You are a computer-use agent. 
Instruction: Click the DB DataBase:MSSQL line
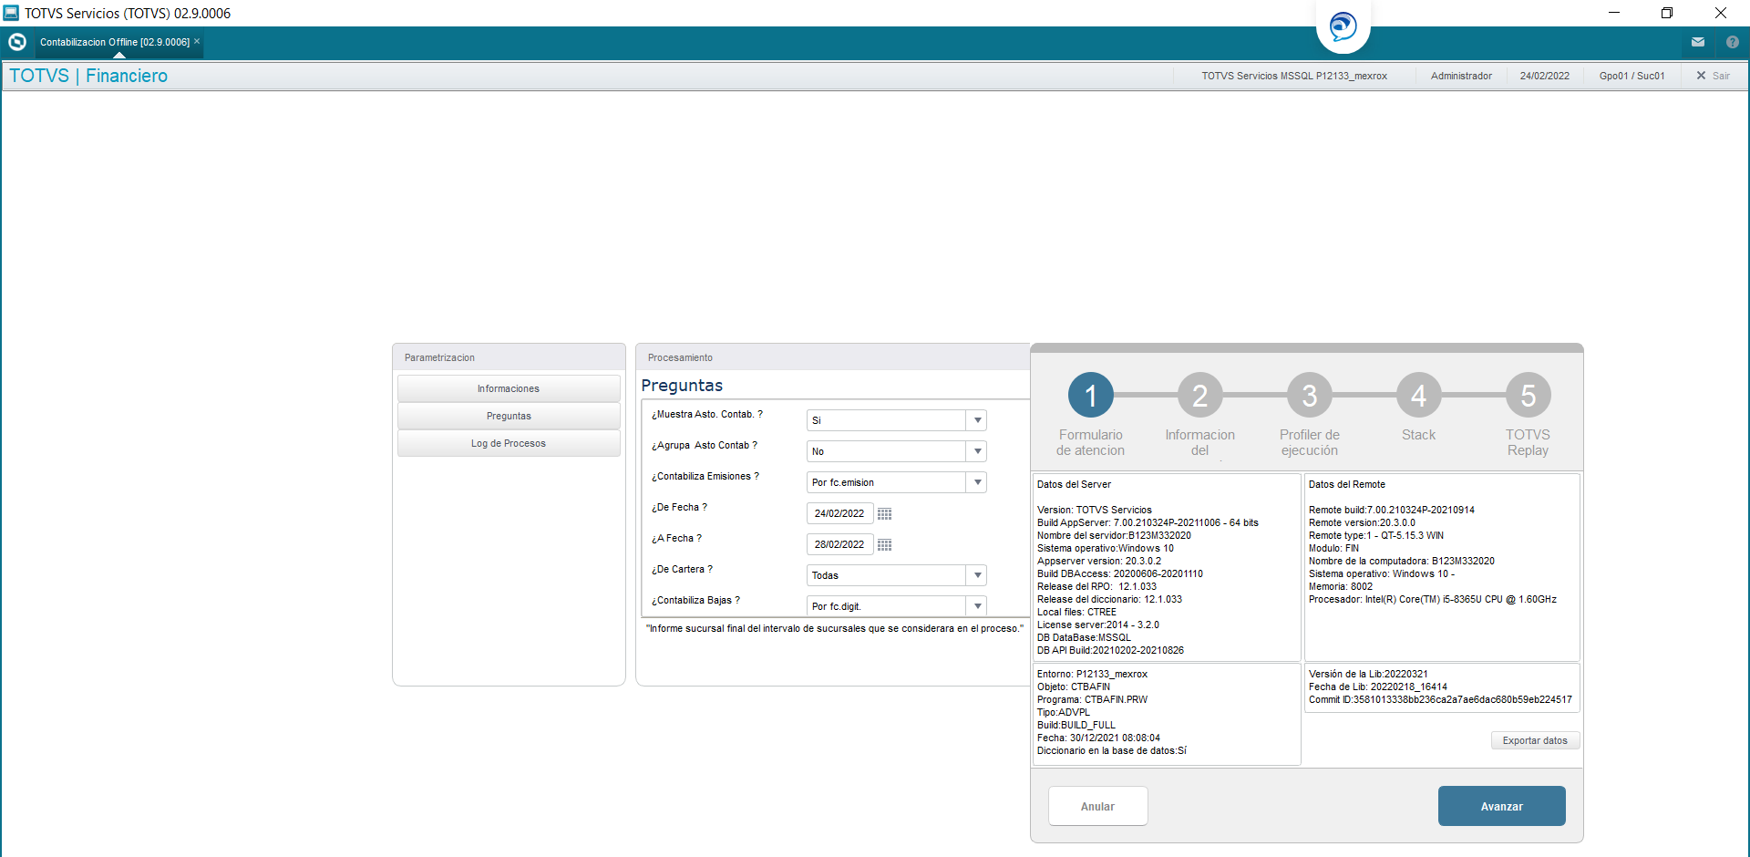pyautogui.click(x=1084, y=637)
